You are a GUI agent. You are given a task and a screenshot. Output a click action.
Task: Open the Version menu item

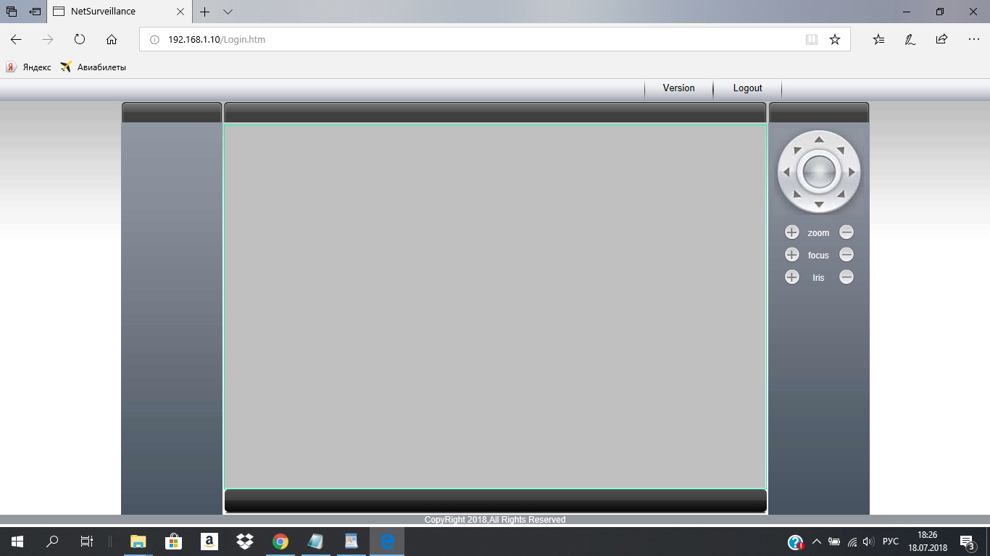point(678,88)
